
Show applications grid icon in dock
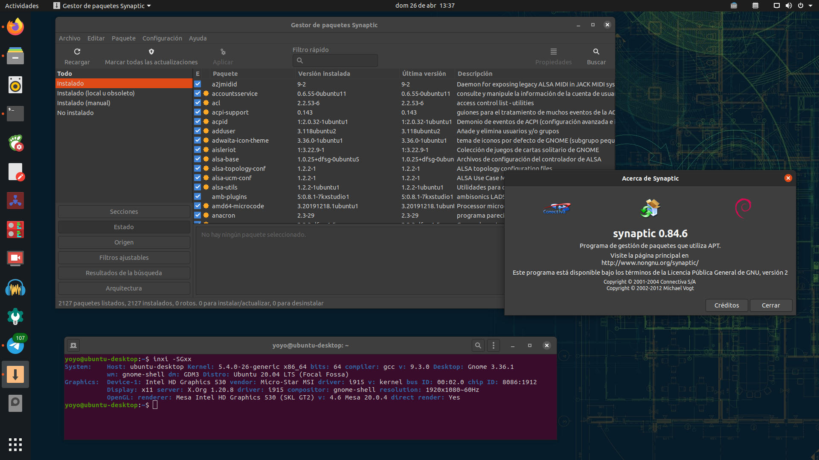pyautogui.click(x=15, y=444)
